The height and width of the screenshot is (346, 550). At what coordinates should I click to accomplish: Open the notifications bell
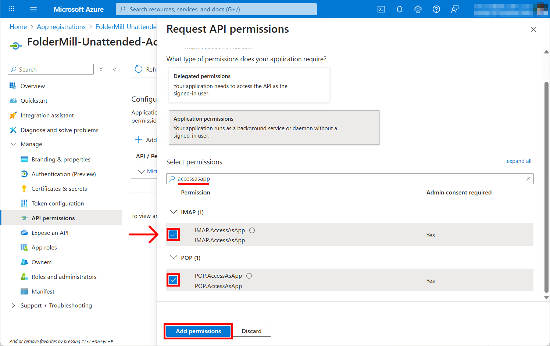(x=400, y=9)
